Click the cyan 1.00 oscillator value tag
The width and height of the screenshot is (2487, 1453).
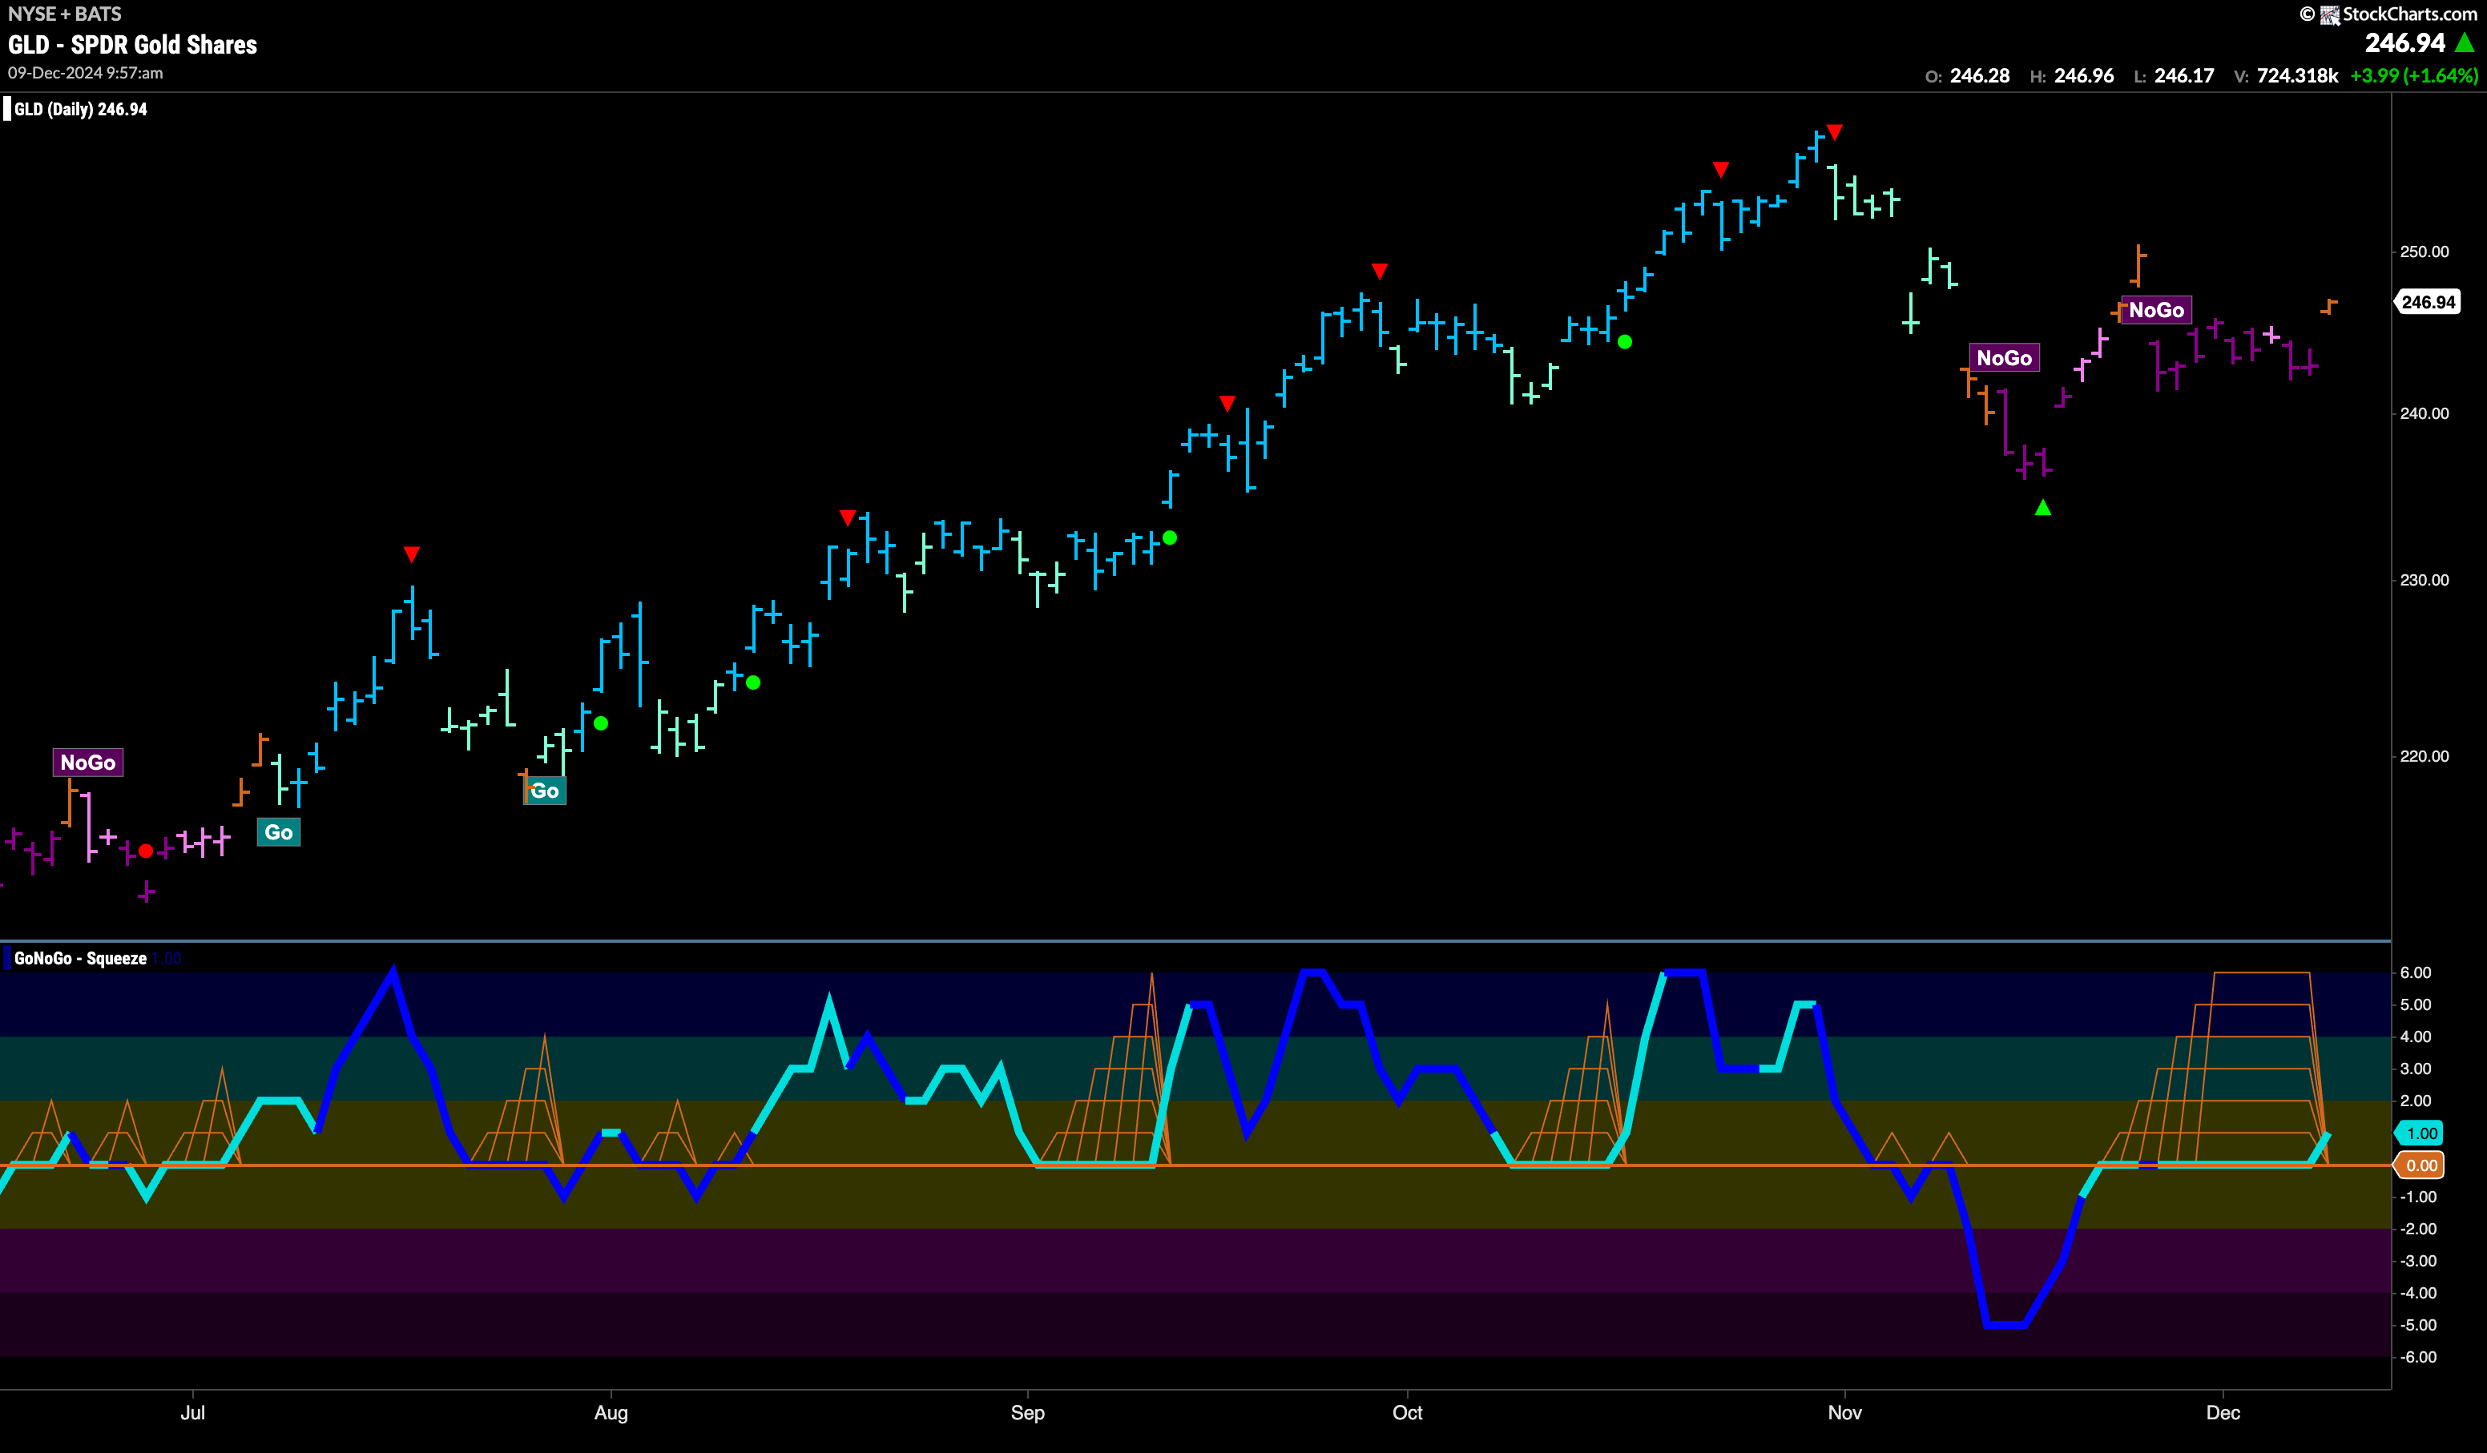(2420, 1133)
